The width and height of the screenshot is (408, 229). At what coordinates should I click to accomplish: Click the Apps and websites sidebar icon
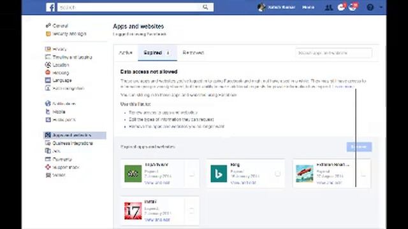[x=48, y=135]
